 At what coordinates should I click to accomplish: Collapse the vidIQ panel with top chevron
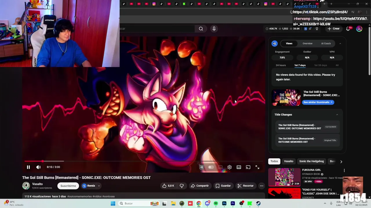(x=340, y=43)
